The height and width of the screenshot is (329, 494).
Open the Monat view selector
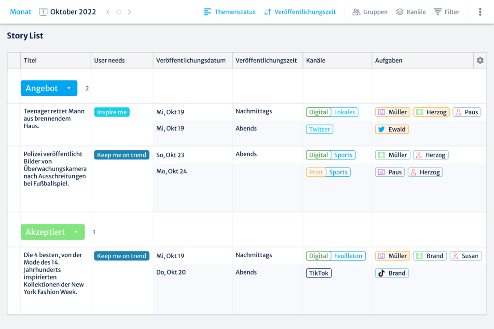click(21, 12)
